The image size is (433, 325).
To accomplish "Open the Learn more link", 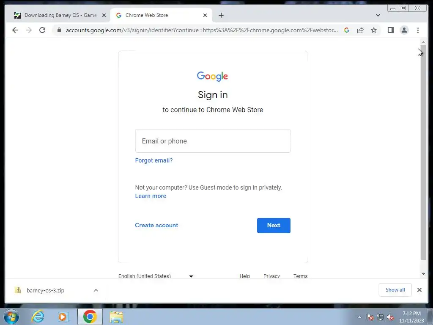I will (x=151, y=196).
